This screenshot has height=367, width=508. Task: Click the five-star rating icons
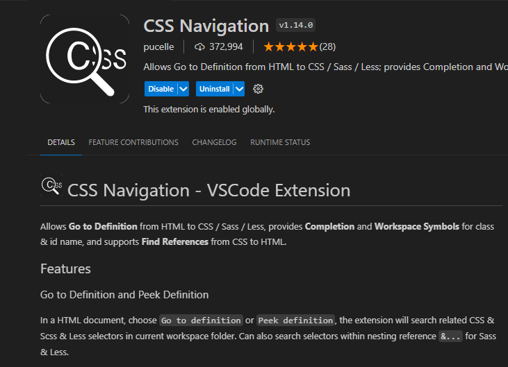pos(290,47)
